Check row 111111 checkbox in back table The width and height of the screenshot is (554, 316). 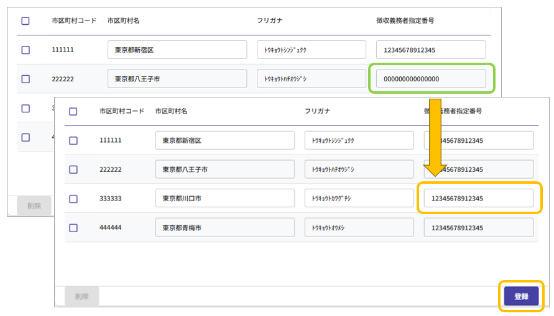25,50
